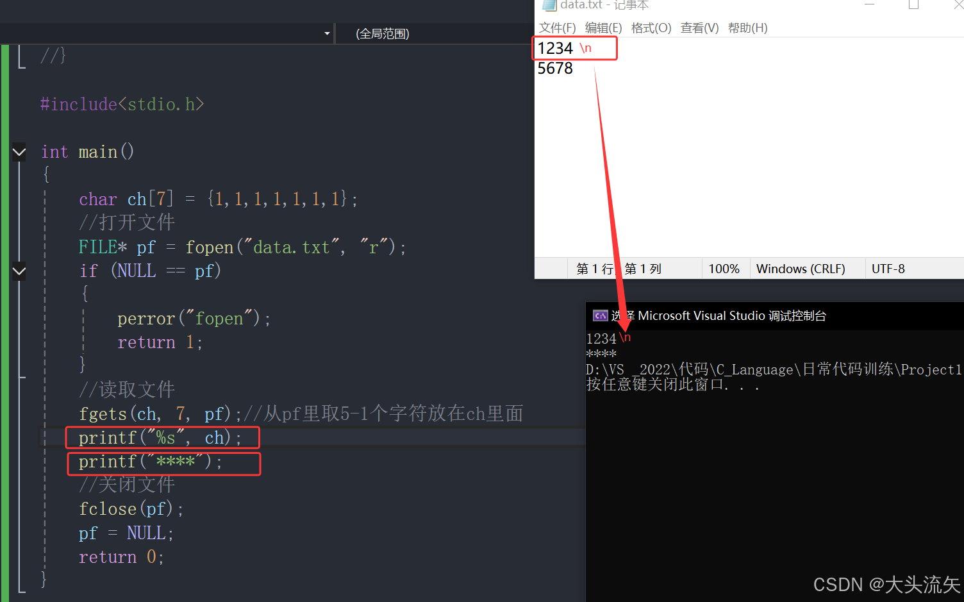
Task: Click the printf("****") line
Action: coord(150,462)
